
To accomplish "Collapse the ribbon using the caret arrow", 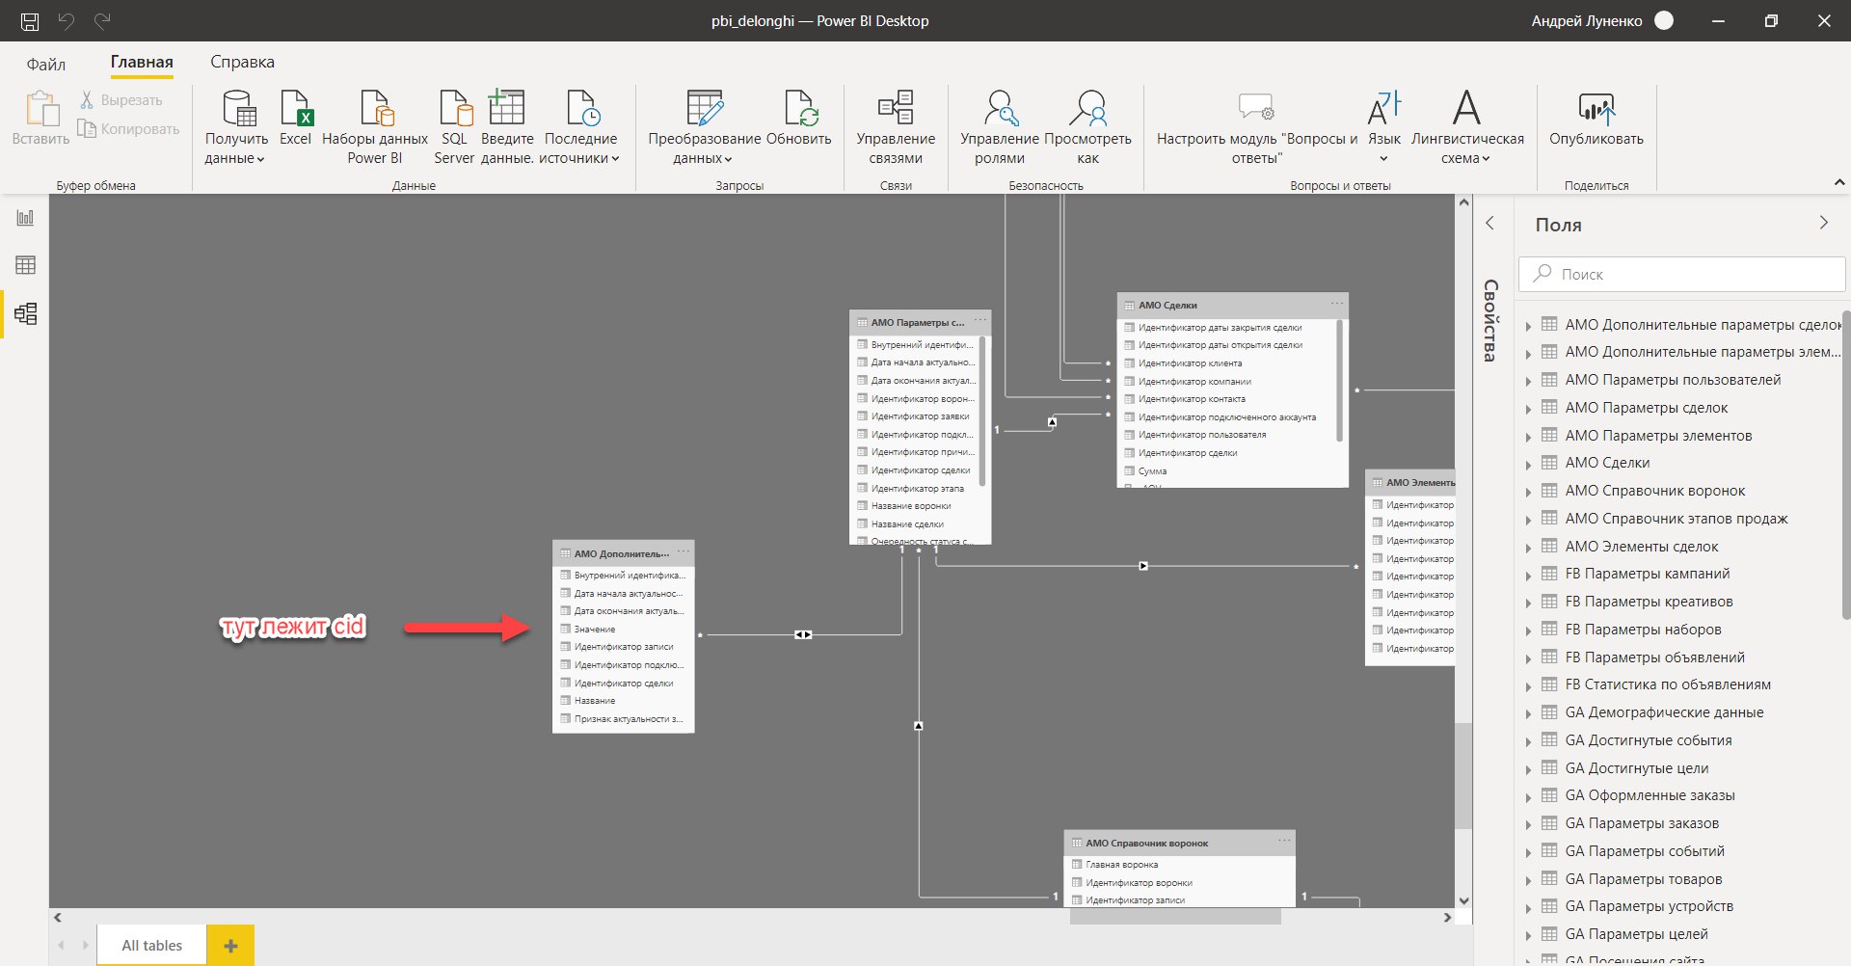I will point(1838,182).
